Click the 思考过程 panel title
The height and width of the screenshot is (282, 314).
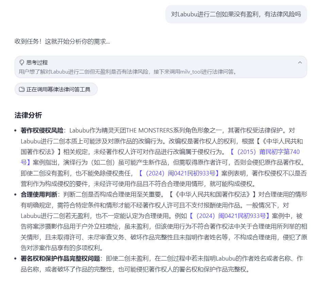(37, 63)
